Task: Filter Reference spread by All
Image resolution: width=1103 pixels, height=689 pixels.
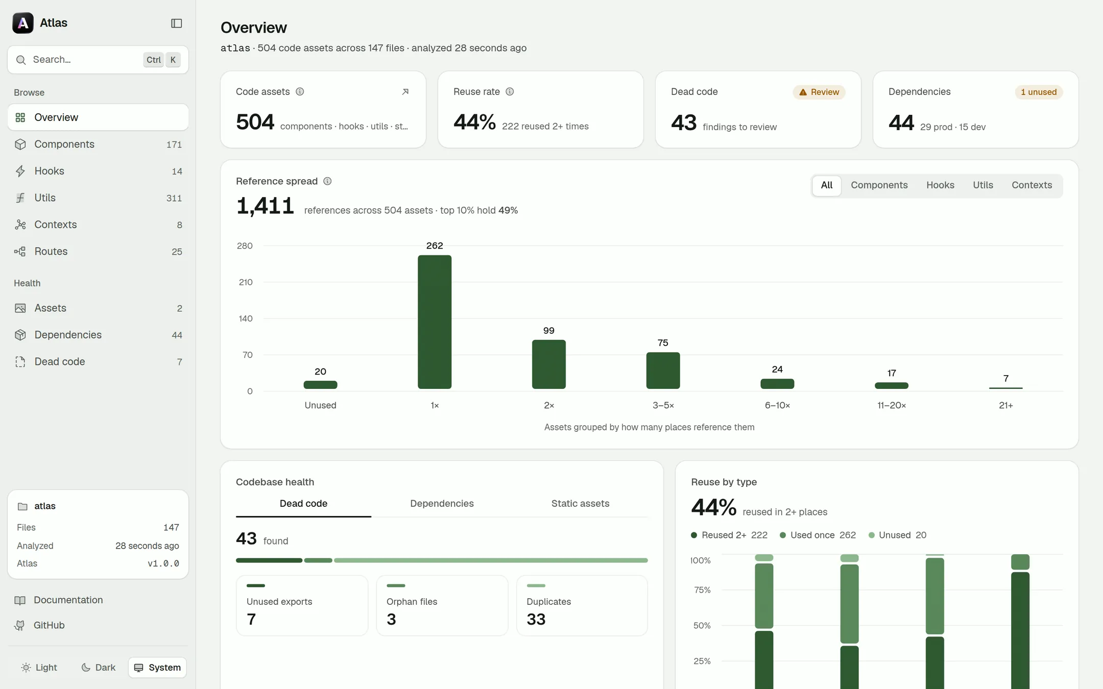Action: [827, 185]
